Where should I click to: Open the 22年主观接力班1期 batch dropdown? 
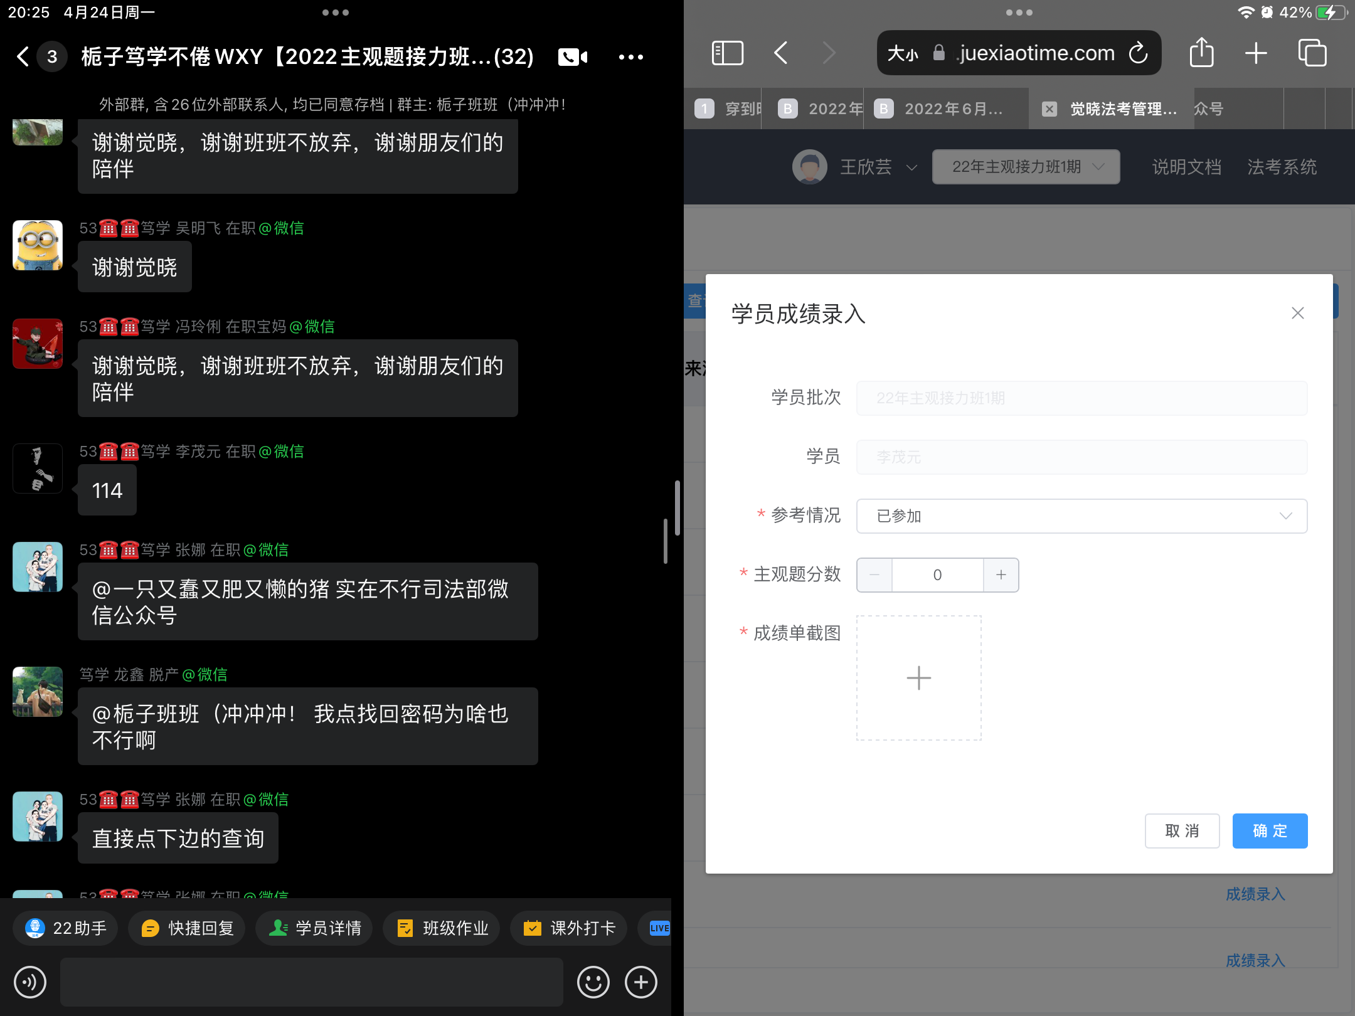click(x=1026, y=167)
